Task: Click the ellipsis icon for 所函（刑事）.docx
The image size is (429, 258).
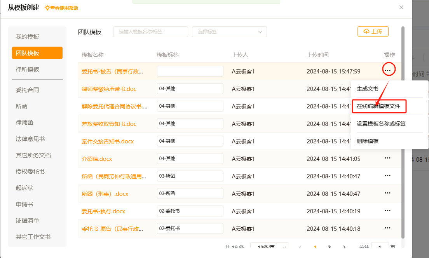Action: pos(387,193)
